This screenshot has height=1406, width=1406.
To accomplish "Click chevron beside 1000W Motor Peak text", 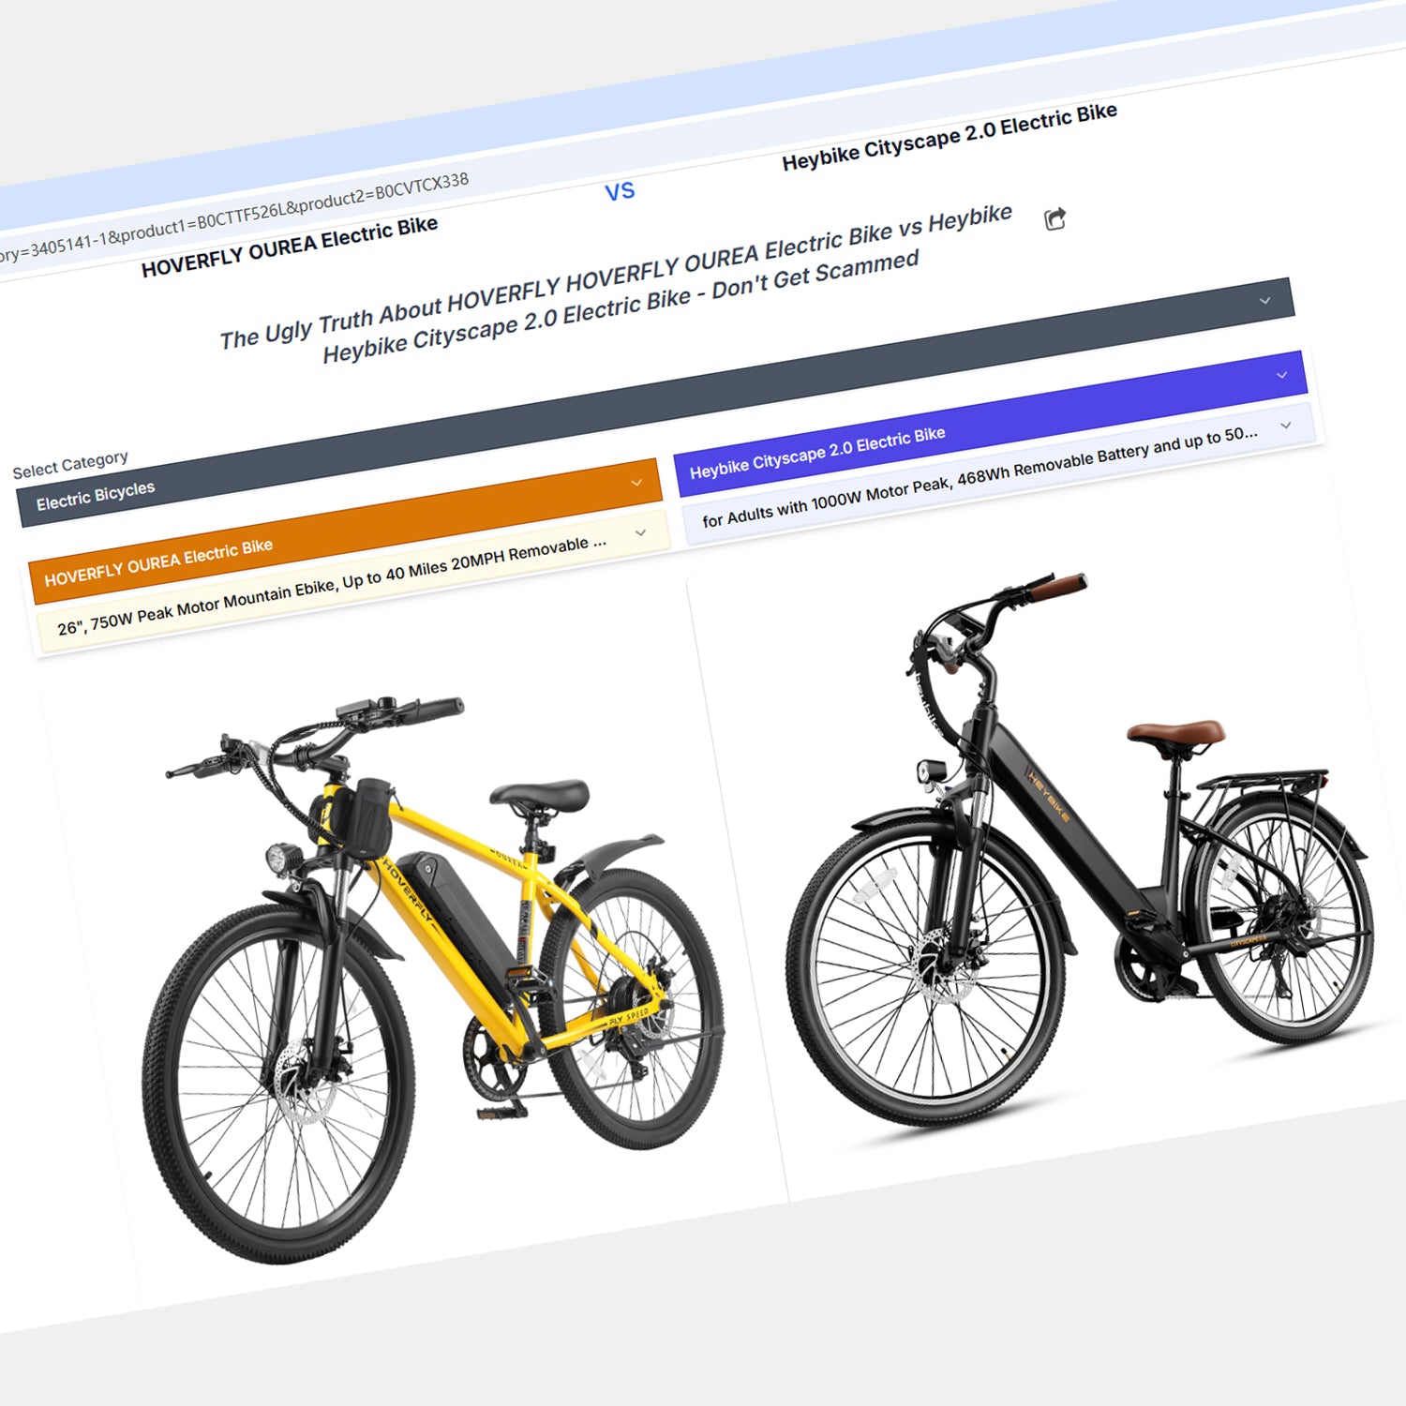I will (x=1286, y=425).
